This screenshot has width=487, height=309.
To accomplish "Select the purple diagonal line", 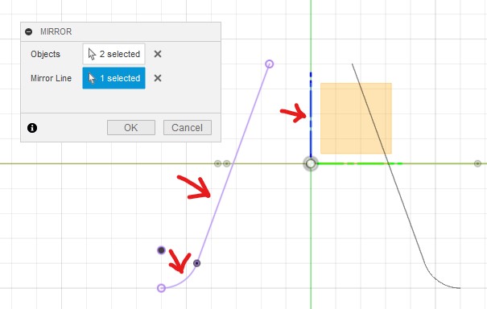I will tap(233, 163).
